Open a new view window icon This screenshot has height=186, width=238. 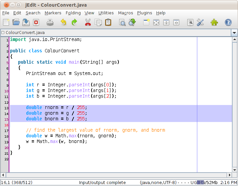[146, 22]
